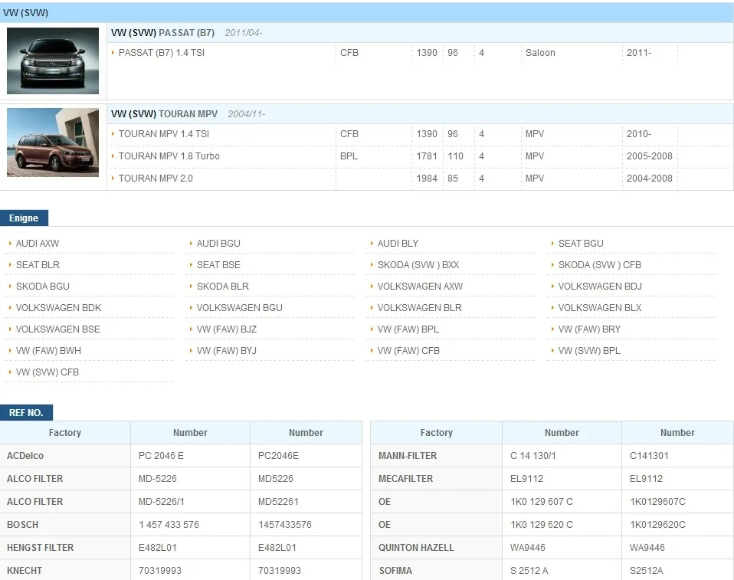Open engine SKODA BLR
The height and width of the screenshot is (580, 734).
pos(223,287)
